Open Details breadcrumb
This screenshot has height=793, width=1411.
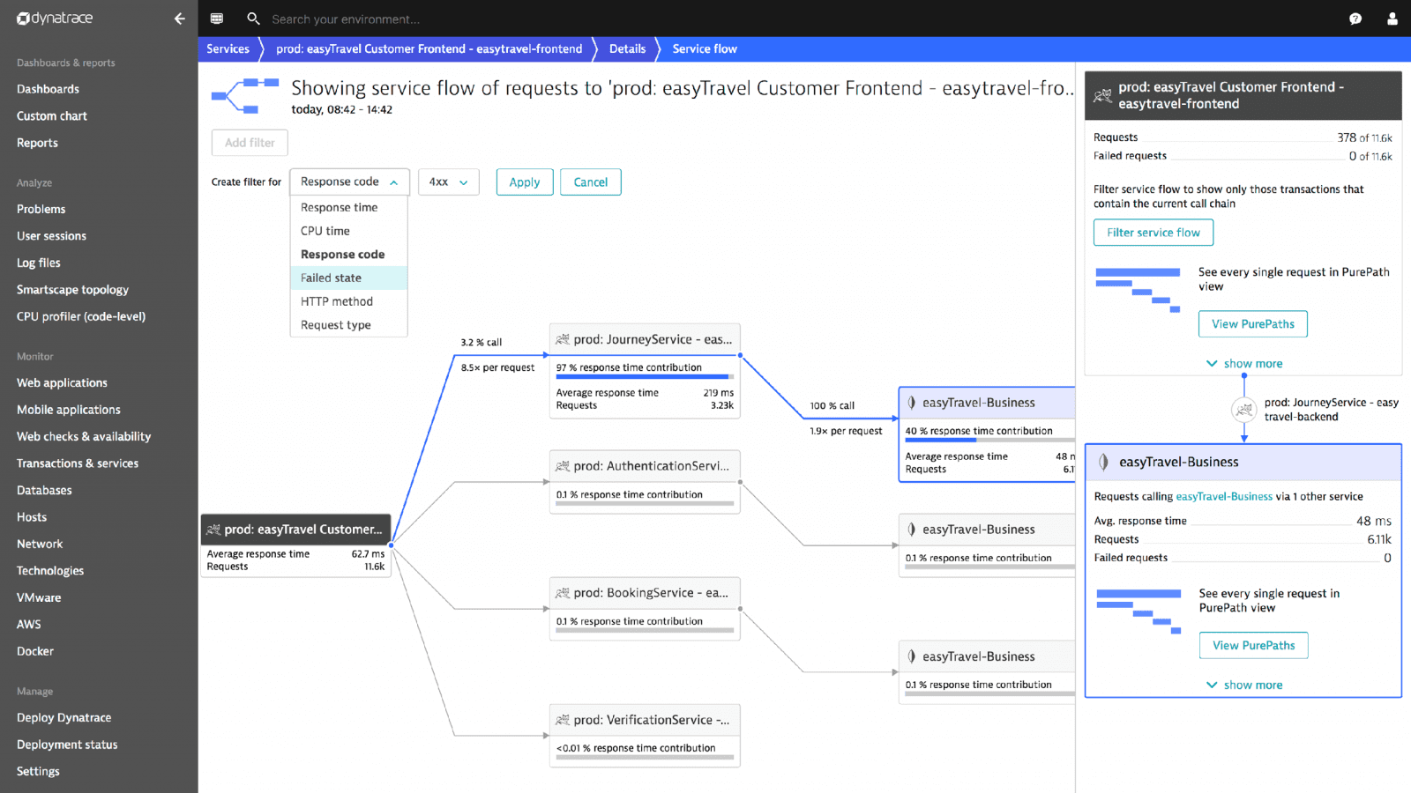tap(627, 48)
